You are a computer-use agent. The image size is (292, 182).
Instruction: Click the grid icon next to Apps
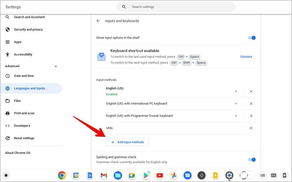[x=8, y=42]
